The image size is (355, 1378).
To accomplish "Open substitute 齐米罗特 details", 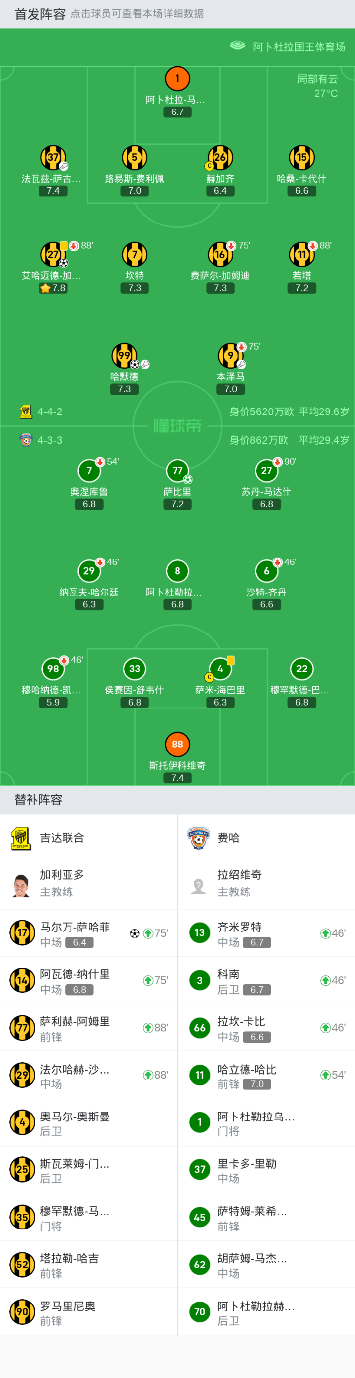I will click(266, 933).
